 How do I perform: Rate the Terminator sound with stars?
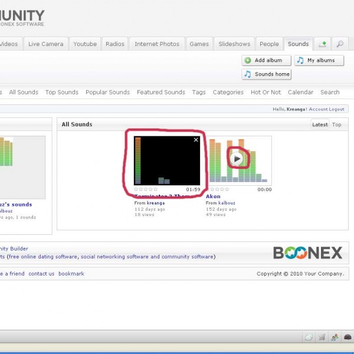coord(146,189)
